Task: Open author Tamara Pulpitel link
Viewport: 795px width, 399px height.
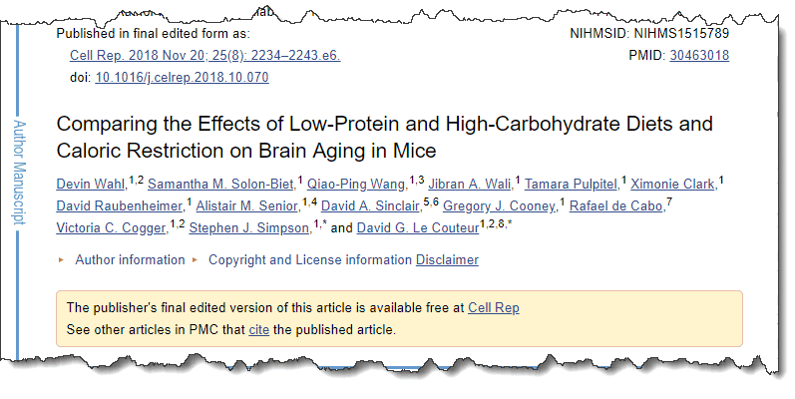Action: [x=572, y=184]
